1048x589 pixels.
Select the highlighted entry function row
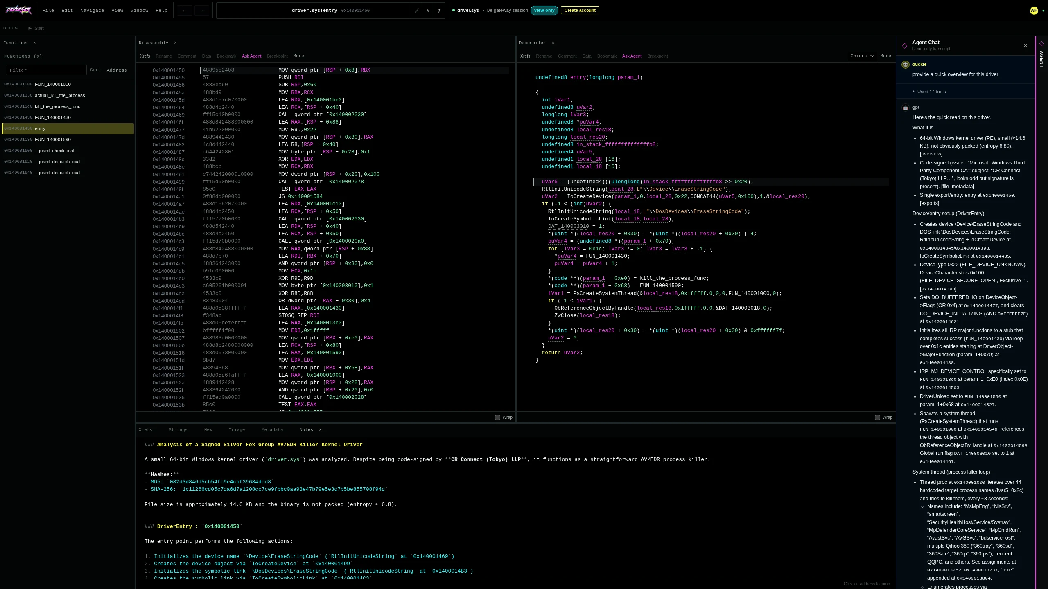tap(68, 128)
